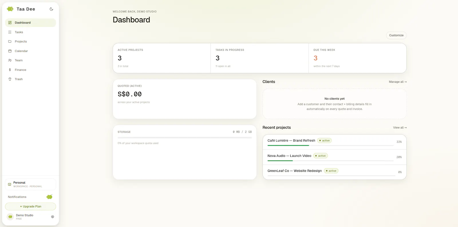The image size is (458, 227).
Task: Click the No clients yet placeholder box
Action: coord(334,103)
